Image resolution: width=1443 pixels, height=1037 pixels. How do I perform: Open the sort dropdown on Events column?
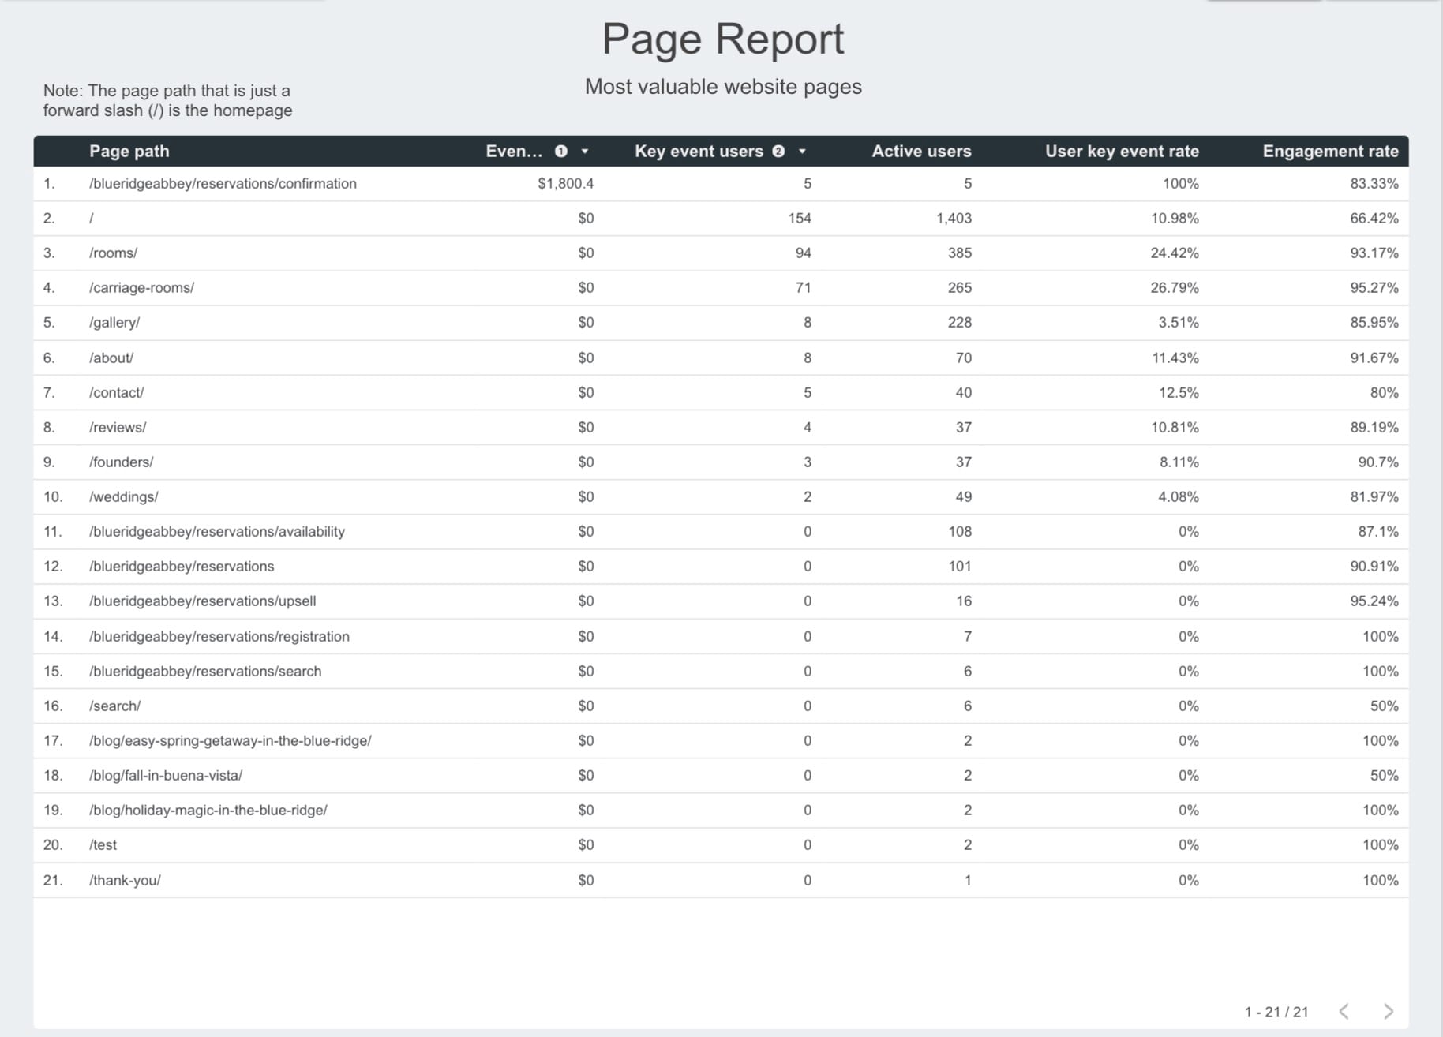pyautogui.click(x=585, y=151)
